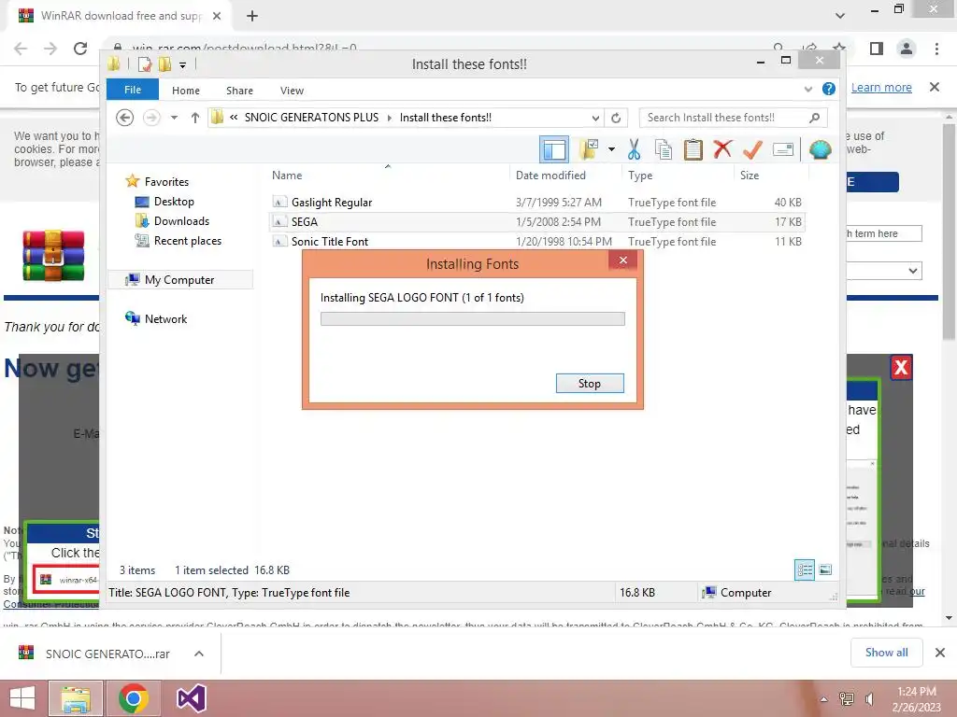Close the red X ad overlay
Viewport: 957px width, 717px height.
pyautogui.click(x=901, y=367)
